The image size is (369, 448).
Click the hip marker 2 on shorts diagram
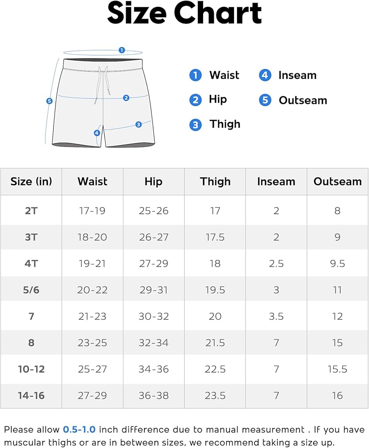coord(126,98)
